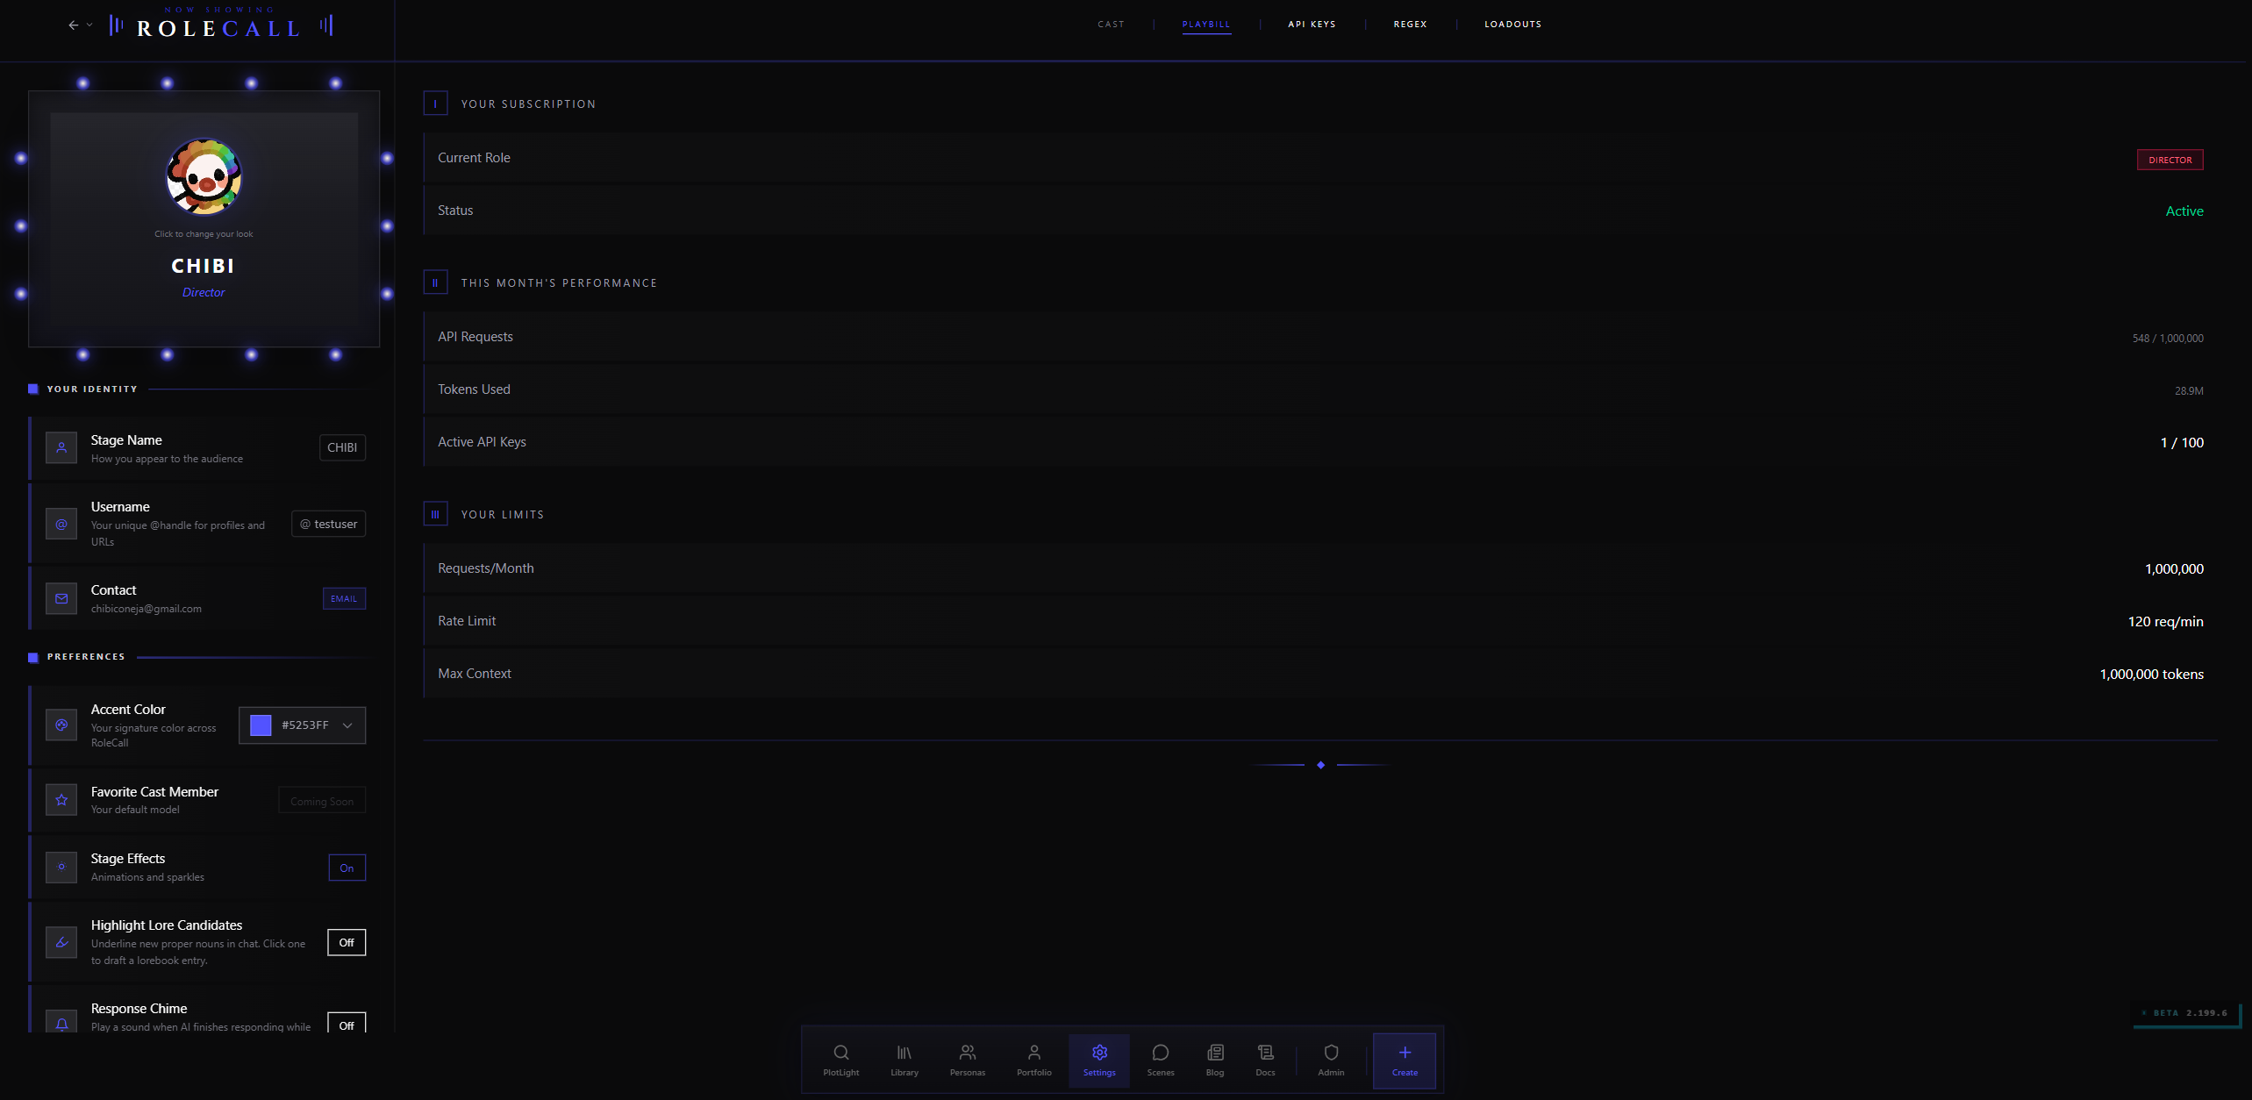This screenshot has width=2252, height=1100.
Task: Open the Library dock icon
Action: pyautogui.click(x=904, y=1060)
